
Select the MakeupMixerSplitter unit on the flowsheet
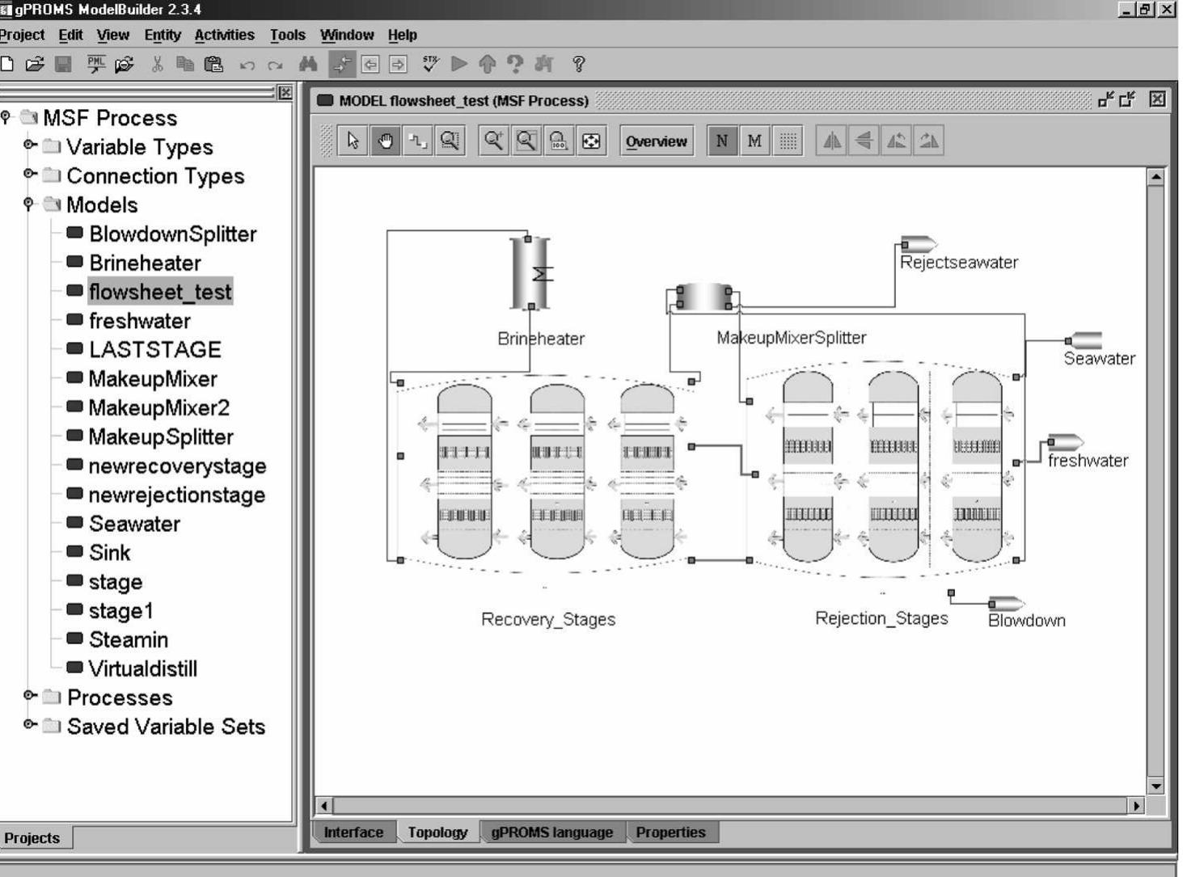tap(704, 297)
